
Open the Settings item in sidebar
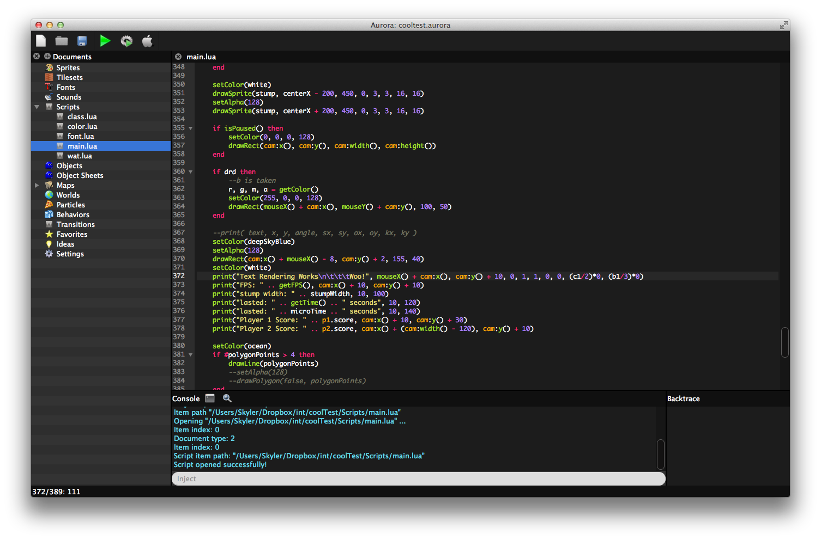pos(70,254)
